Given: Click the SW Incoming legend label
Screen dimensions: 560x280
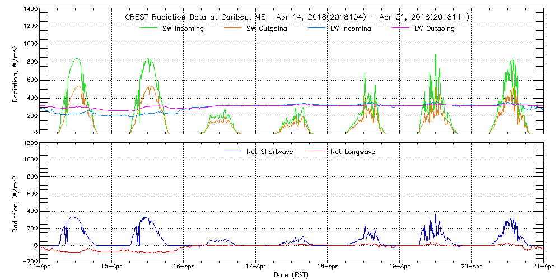Looking at the screenshot, I should tap(183, 29).
